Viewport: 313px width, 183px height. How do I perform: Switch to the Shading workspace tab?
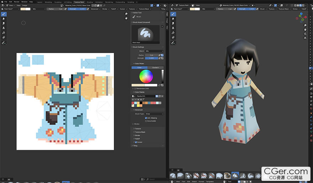coord(90,2)
